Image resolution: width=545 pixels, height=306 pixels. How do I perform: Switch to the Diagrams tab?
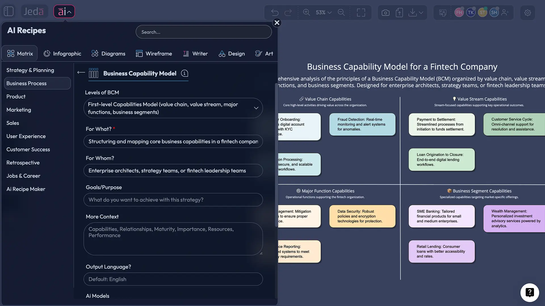point(108,53)
